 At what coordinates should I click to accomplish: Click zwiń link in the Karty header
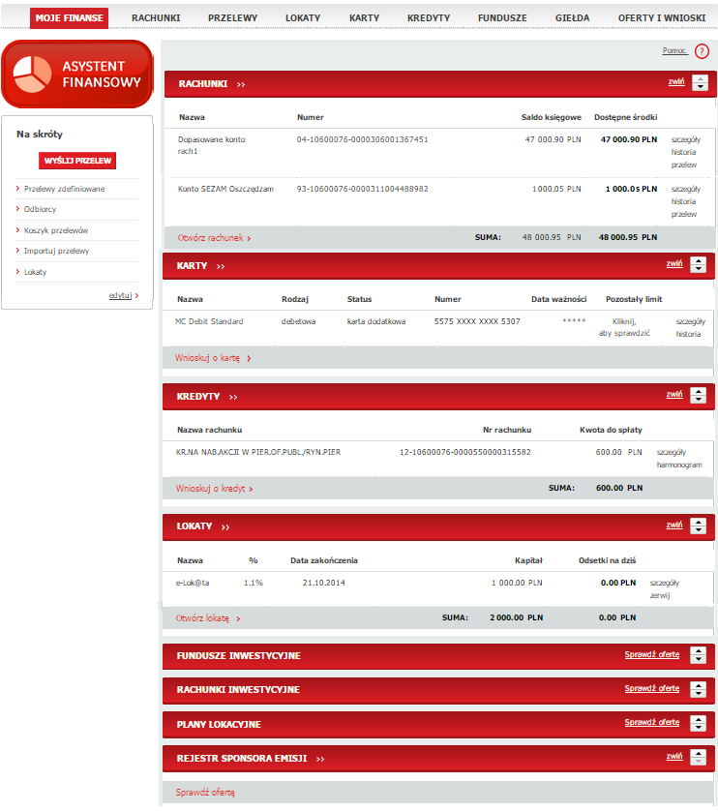[x=674, y=264]
